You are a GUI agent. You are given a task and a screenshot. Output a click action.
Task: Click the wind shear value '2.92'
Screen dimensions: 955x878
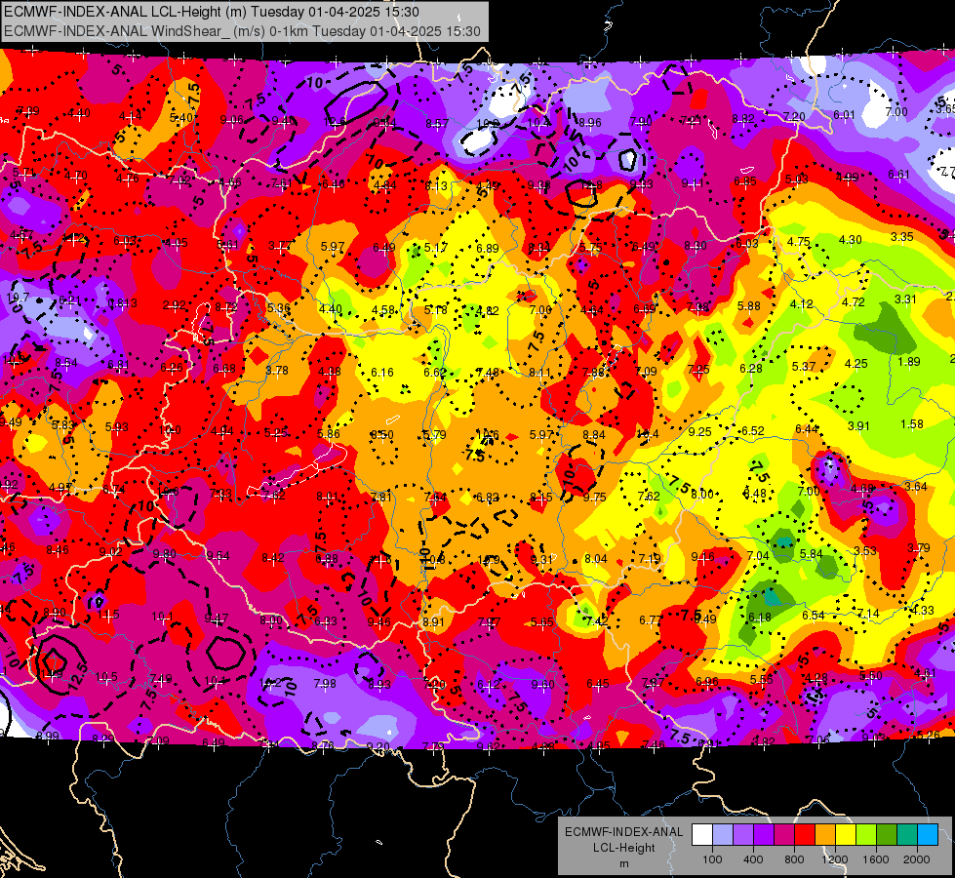[175, 305]
